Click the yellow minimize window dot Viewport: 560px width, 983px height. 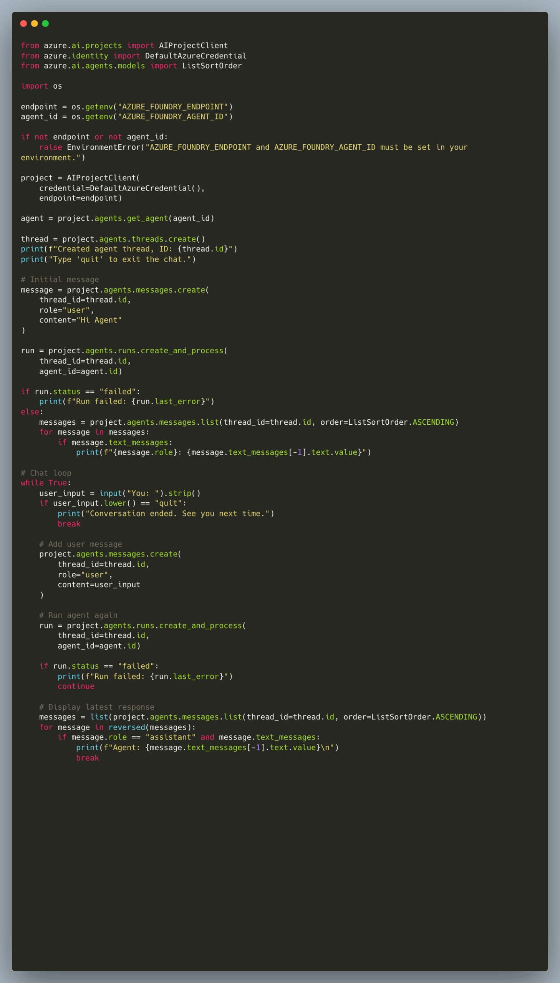pyautogui.click(x=34, y=23)
